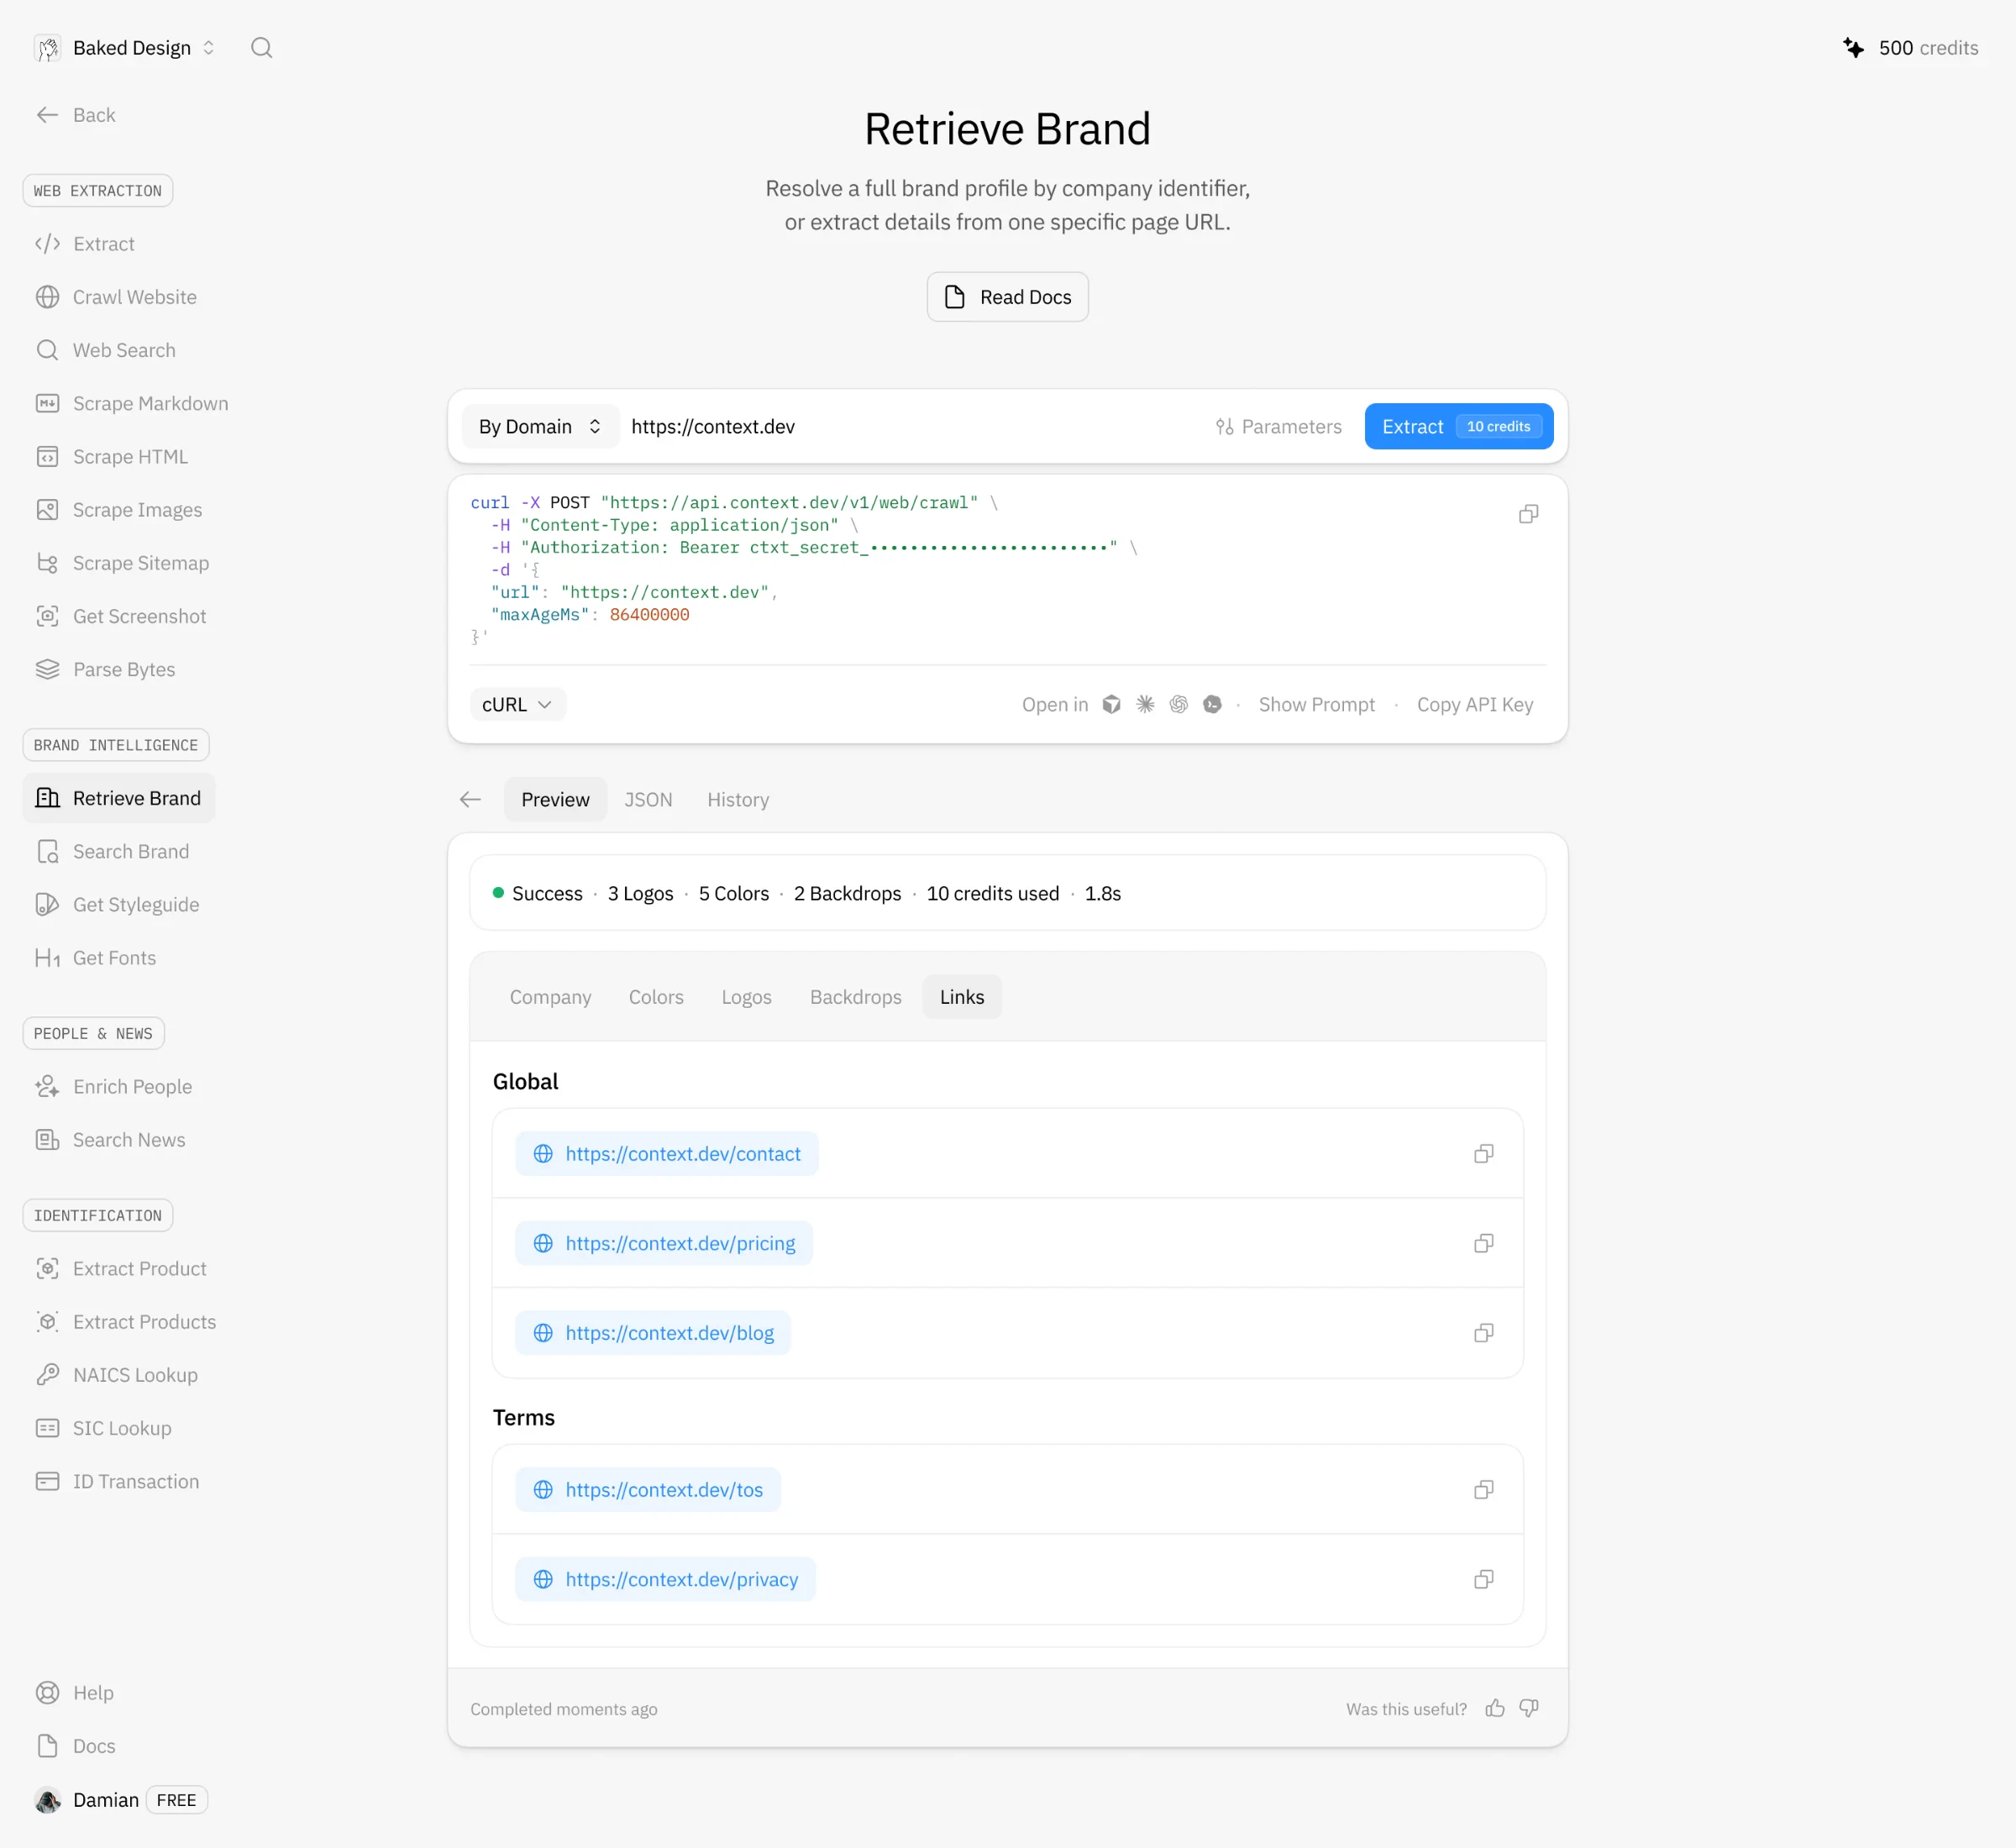The height and width of the screenshot is (1848, 2016).
Task: Copy the context.dev/privacy link
Action: (1483, 1579)
